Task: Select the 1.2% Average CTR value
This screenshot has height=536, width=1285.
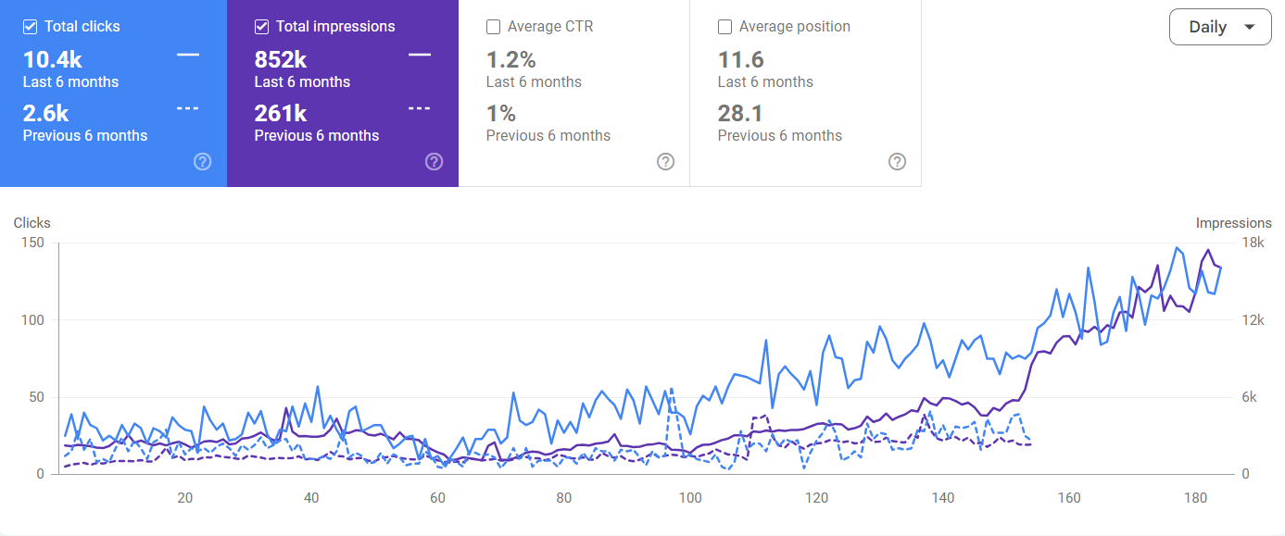Action: [511, 60]
